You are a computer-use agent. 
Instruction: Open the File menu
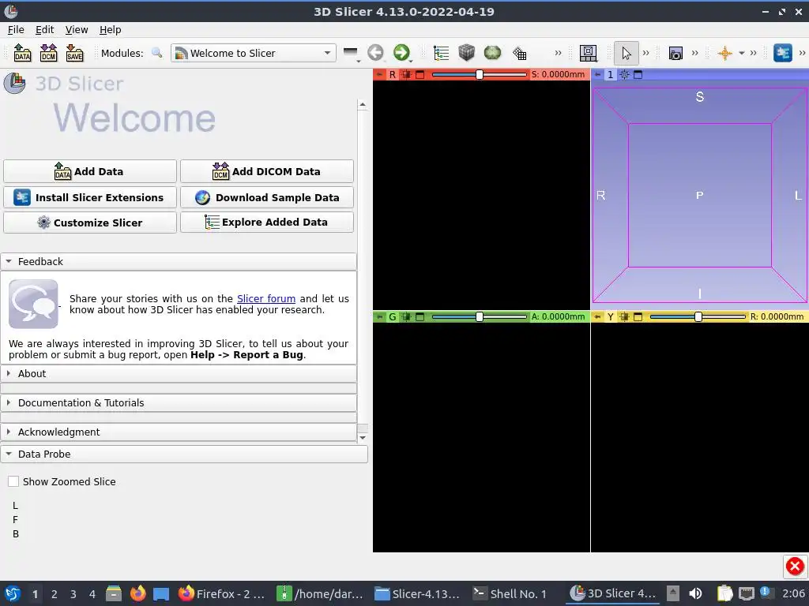point(16,30)
